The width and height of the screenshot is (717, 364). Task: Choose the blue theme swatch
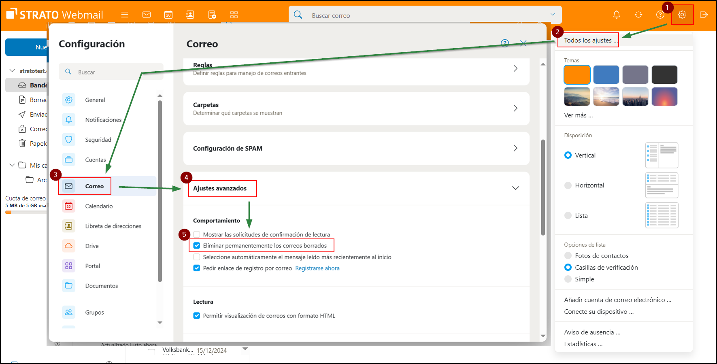[x=606, y=75]
